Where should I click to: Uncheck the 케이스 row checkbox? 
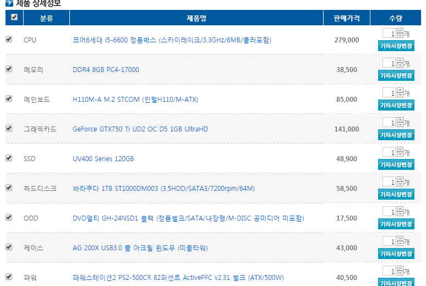coord(9,247)
